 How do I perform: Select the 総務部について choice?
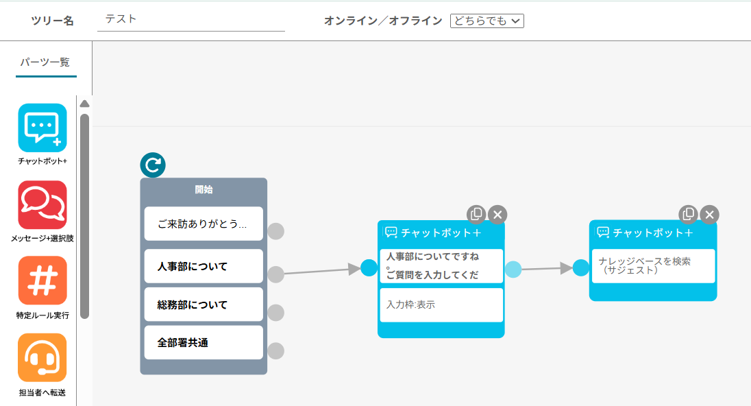204,304
